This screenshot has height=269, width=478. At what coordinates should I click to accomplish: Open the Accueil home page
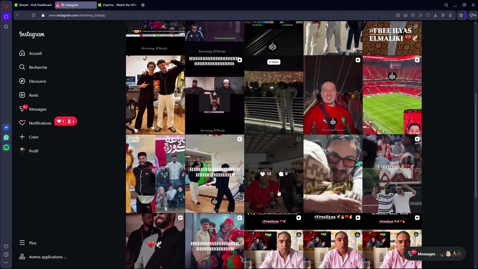[35, 53]
